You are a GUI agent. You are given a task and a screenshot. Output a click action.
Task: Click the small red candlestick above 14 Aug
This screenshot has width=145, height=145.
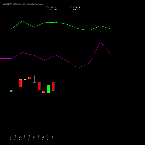[30, 78]
